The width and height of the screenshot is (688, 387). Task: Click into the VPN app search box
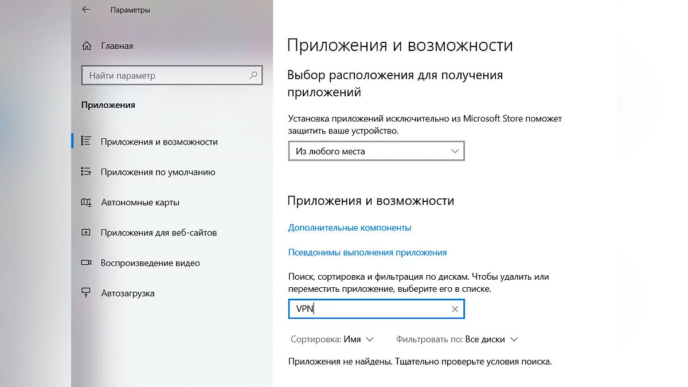click(376, 309)
